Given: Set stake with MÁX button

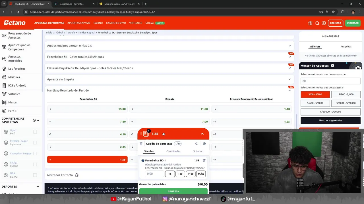Looking at the screenshot, I should click(201, 174).
